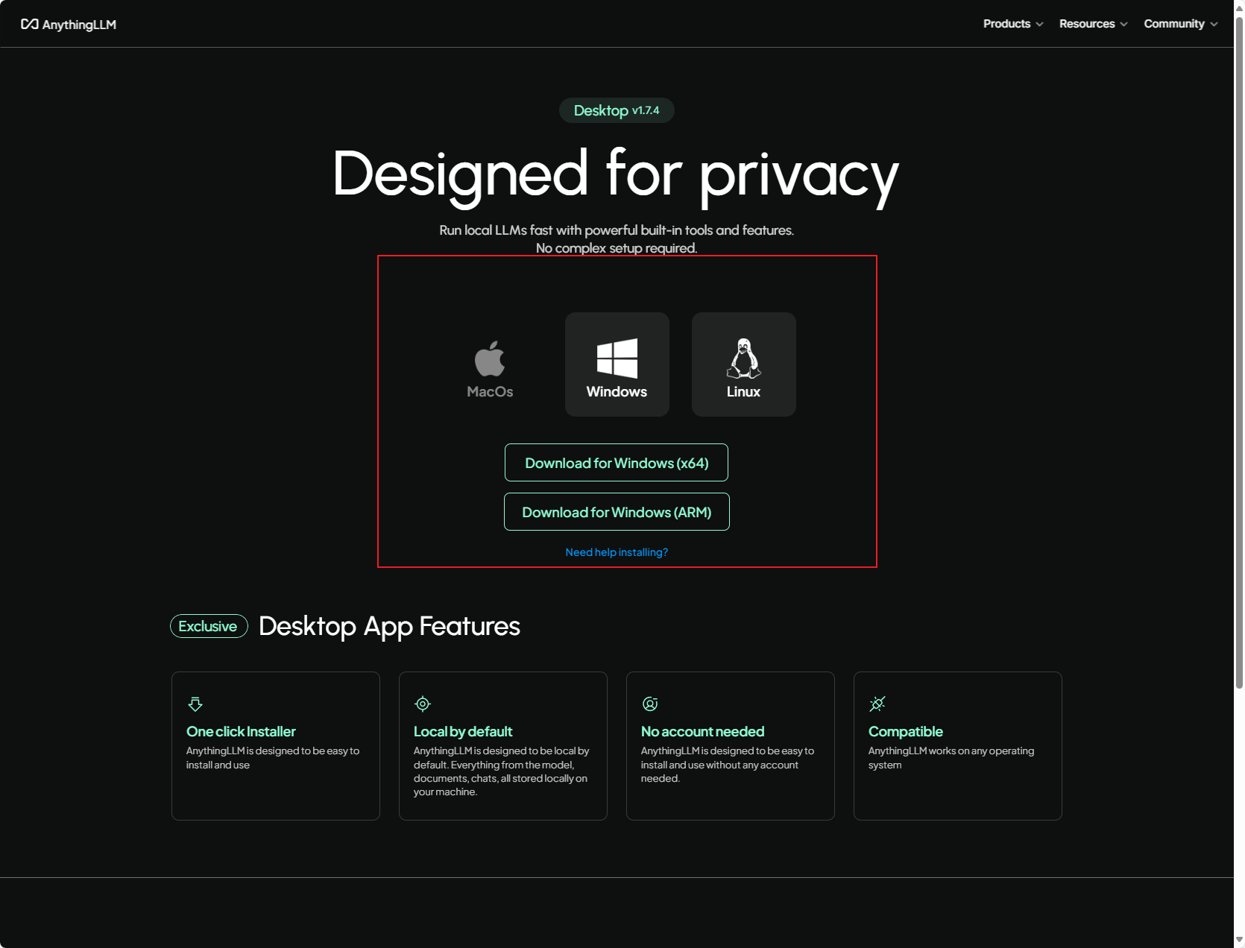The image size is (1245, 948).
Task: Click the text 'AnythingLLM works on any operating system'
Action: click(x=951, y=758)
